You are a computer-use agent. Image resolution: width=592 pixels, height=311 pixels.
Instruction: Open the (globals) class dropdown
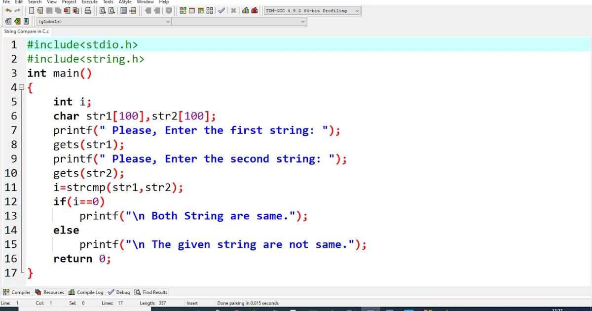104,21
